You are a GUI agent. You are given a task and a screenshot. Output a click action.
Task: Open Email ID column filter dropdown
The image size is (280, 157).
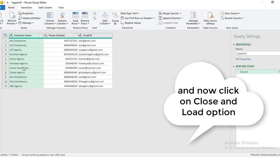110,35
